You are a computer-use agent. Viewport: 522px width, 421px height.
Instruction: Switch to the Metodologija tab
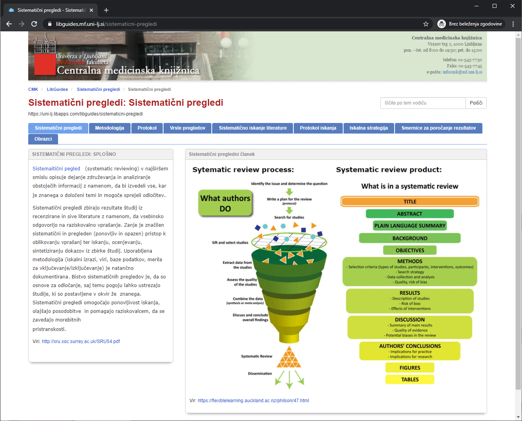pyautogui.click(x=109, y=128)
